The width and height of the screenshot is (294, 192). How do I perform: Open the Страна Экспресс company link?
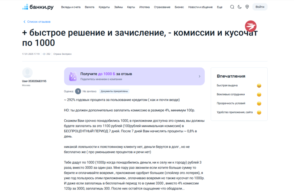[x=62, y=54]
